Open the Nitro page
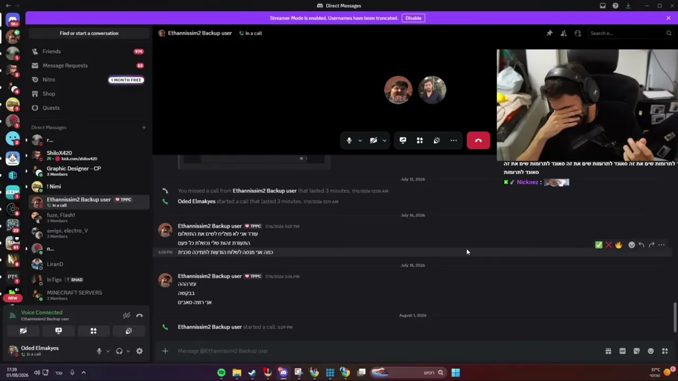Viewport: 678px width, 381px height. tap(89, 80)
